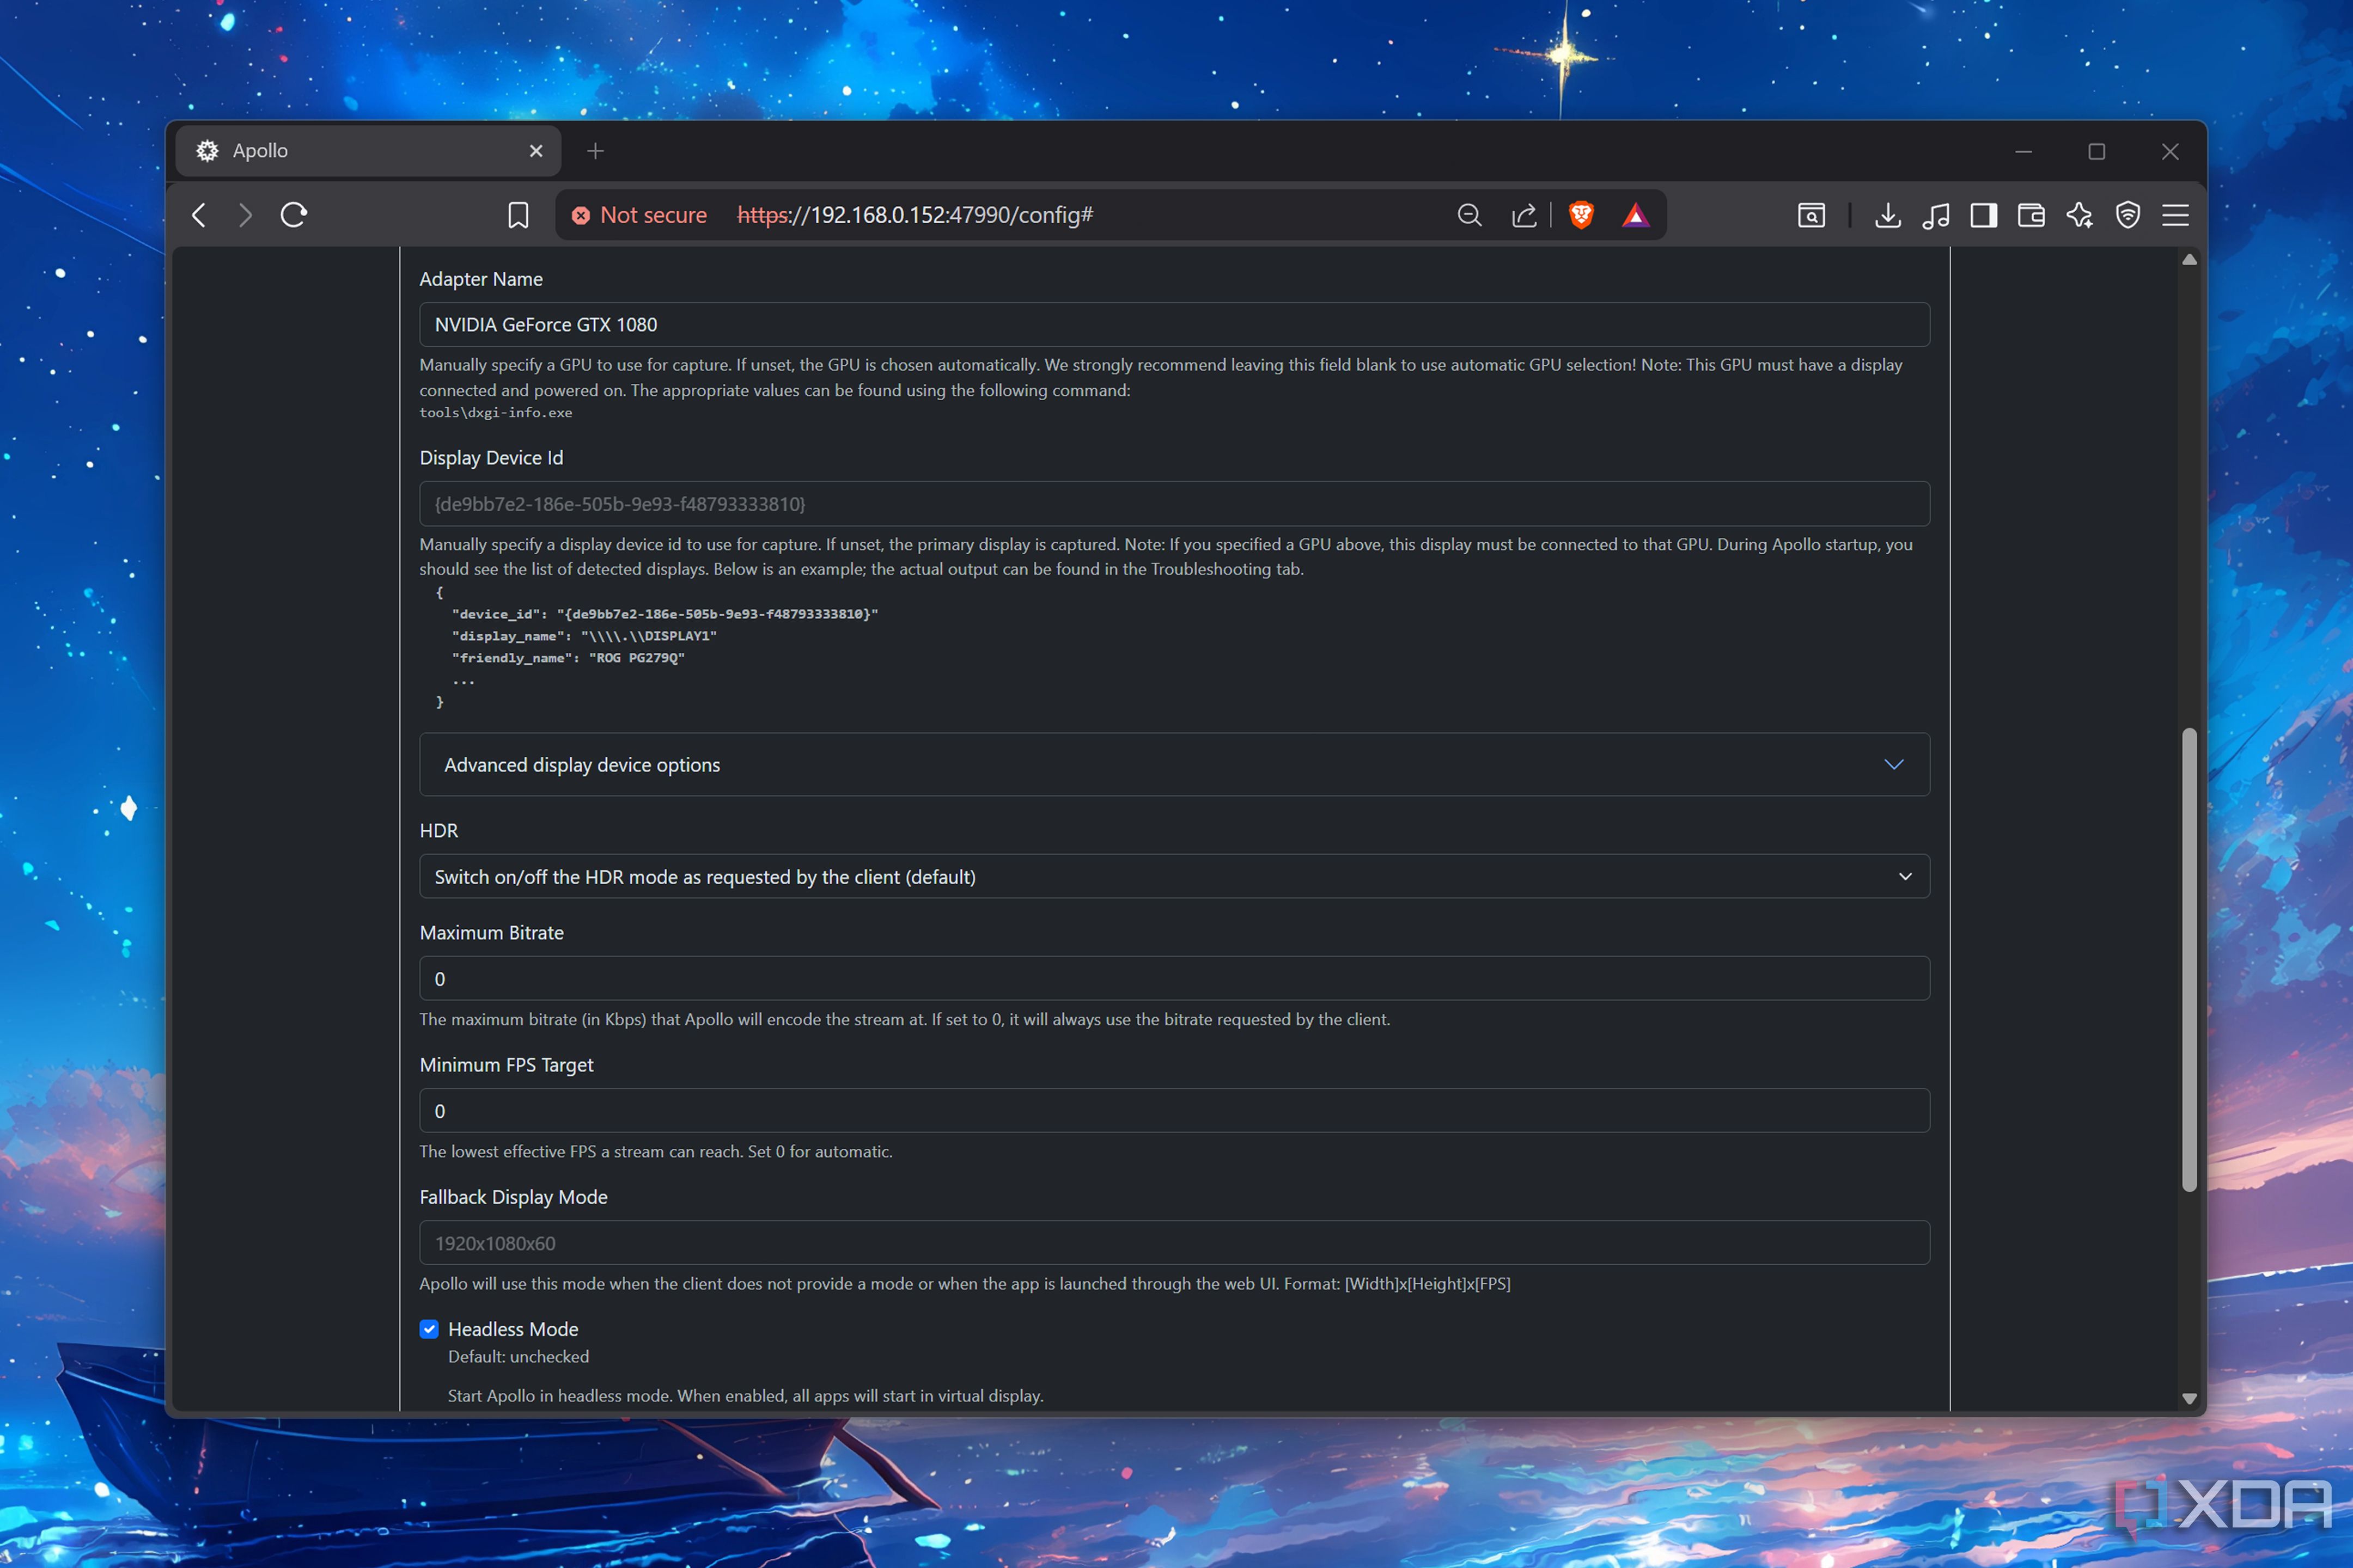Open the browser hamburger menu

point(2176,215)
